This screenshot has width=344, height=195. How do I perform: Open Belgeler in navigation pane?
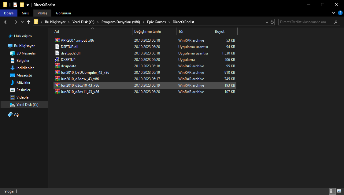(x=23, y=61)
